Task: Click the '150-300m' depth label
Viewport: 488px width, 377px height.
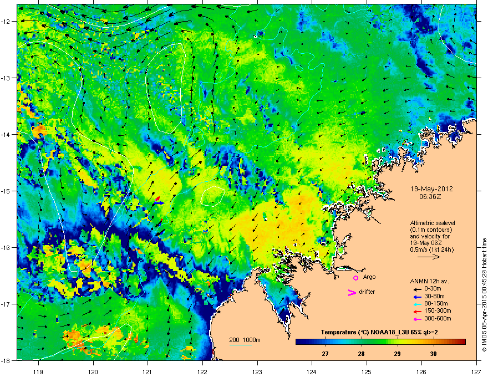Action: coord(438,310)
